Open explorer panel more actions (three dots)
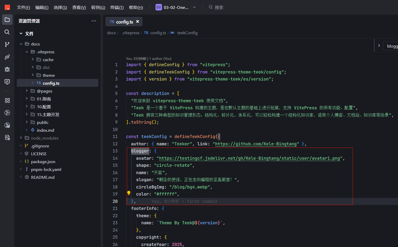 94,21
